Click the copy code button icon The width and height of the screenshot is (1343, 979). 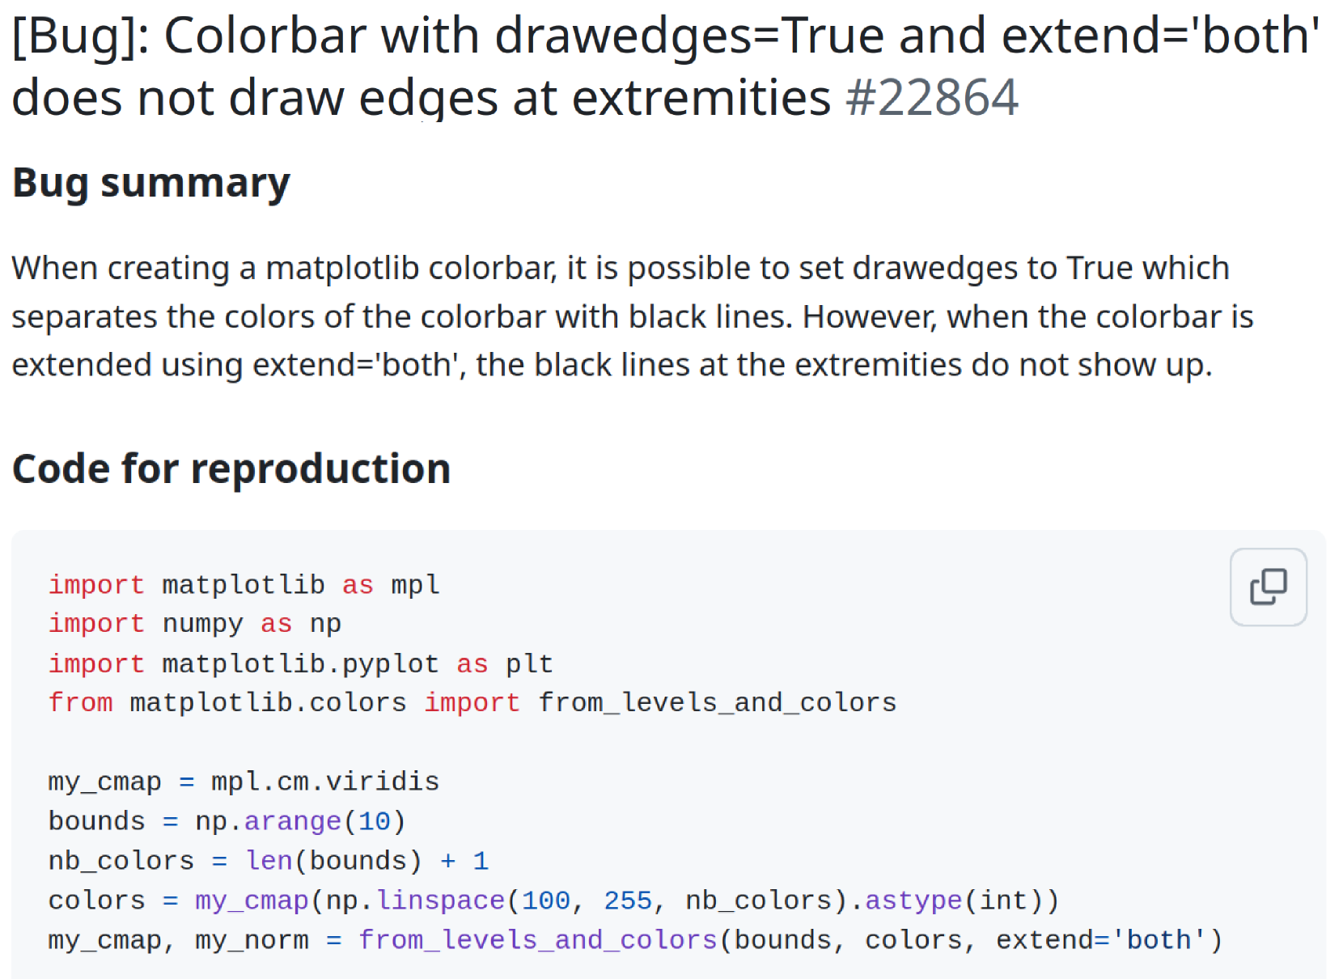pos(1268,587)
